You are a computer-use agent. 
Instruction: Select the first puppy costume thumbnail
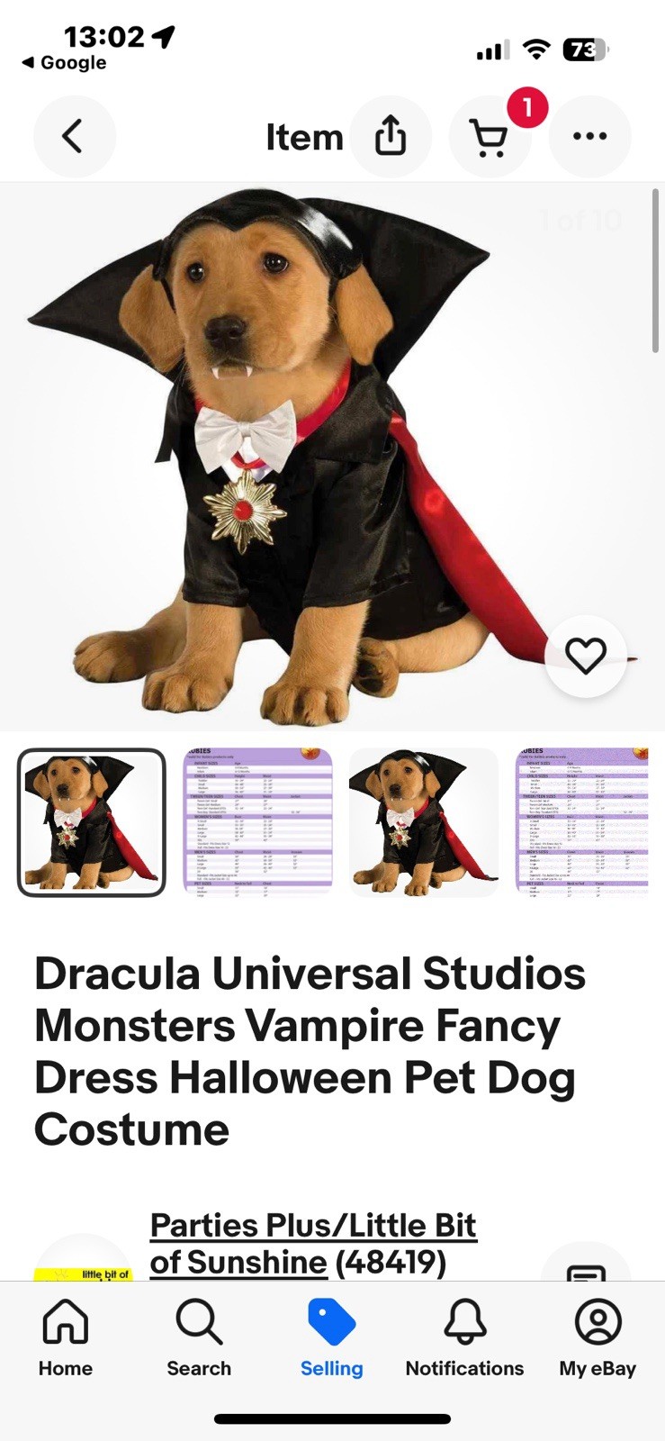point(92,822)
